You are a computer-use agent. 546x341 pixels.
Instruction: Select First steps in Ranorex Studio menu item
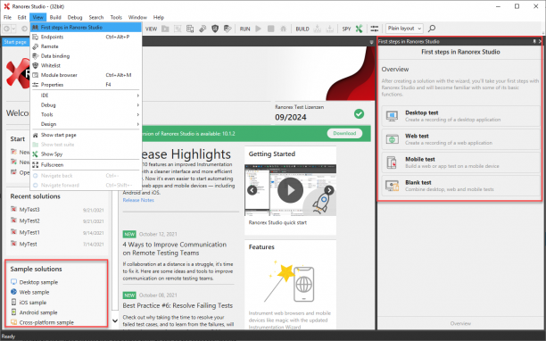[86, 27]
